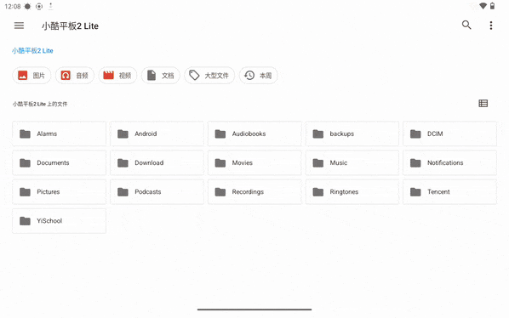Screen dimensions: 509x318
Task: Open the Download folder
Action: pyautogui.click(x=157, y=162)
